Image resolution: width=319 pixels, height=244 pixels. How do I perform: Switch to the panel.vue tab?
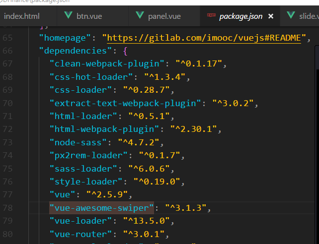tap(164, 16)
